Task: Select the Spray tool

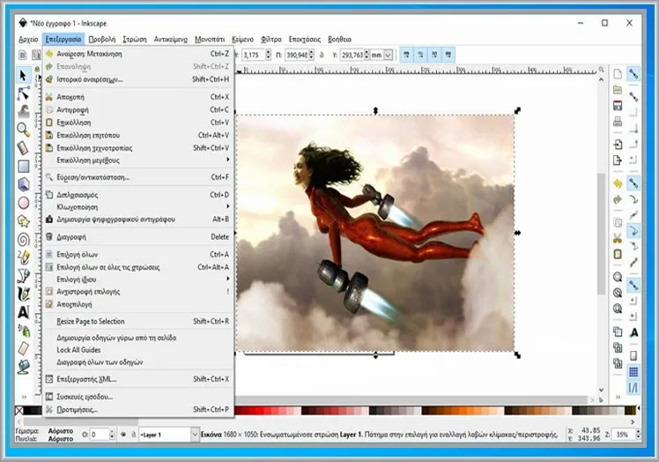Action: [x=24, y=331]
